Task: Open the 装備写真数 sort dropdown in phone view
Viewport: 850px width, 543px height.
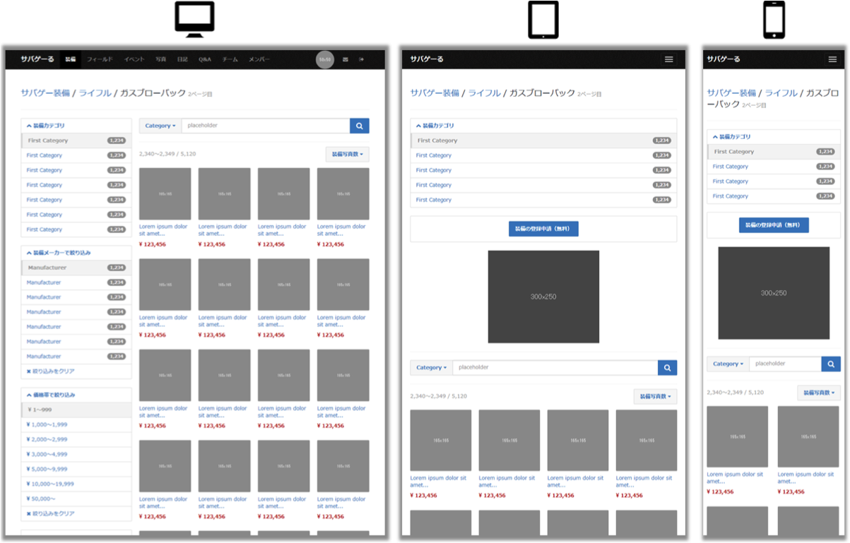Action: coord(819,393)
